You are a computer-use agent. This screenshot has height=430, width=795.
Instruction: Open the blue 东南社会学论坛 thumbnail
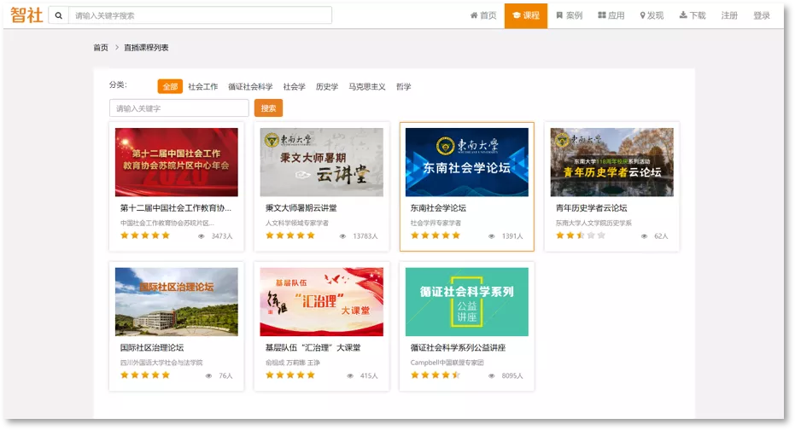[x=466, y=162]
